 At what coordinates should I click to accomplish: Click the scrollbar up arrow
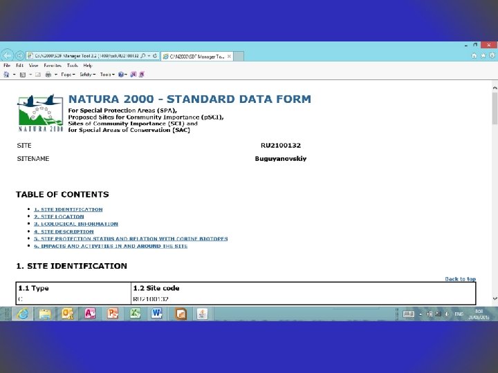point(495,87)
